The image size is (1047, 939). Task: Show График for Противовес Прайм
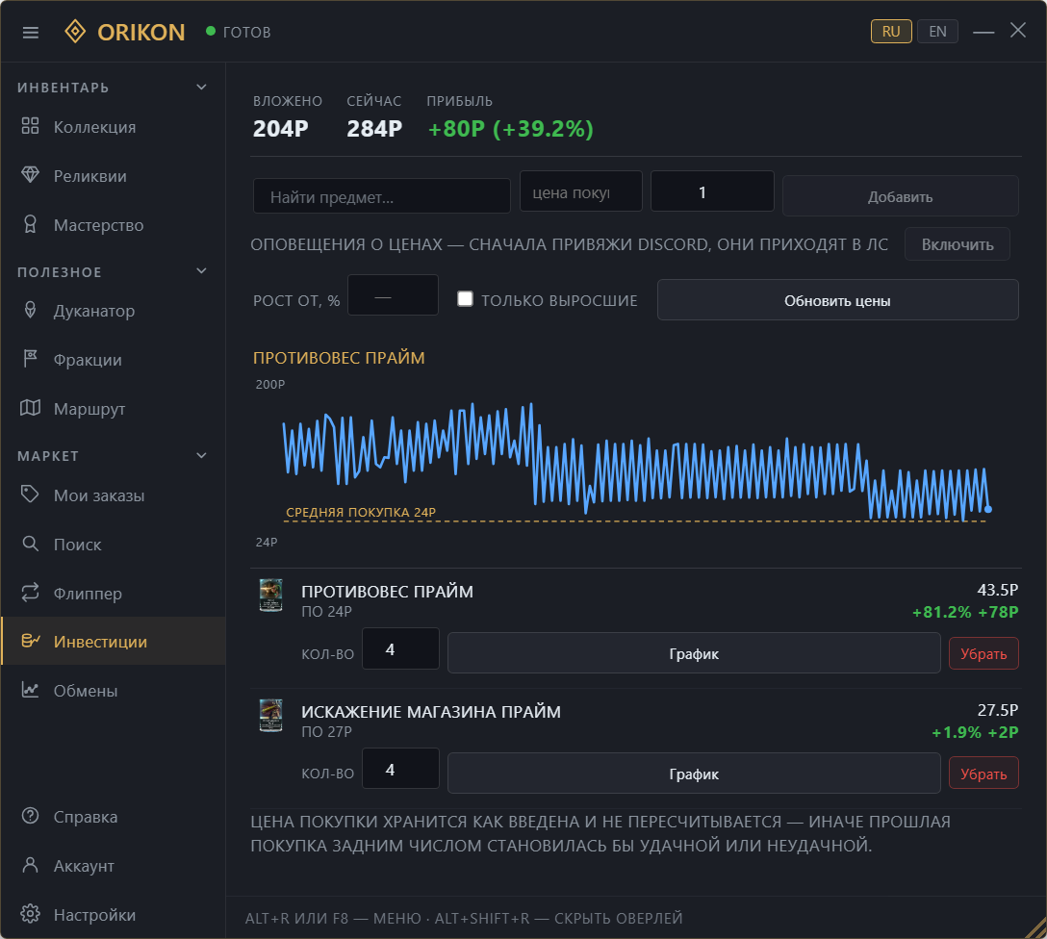click(x=694, y=653)
